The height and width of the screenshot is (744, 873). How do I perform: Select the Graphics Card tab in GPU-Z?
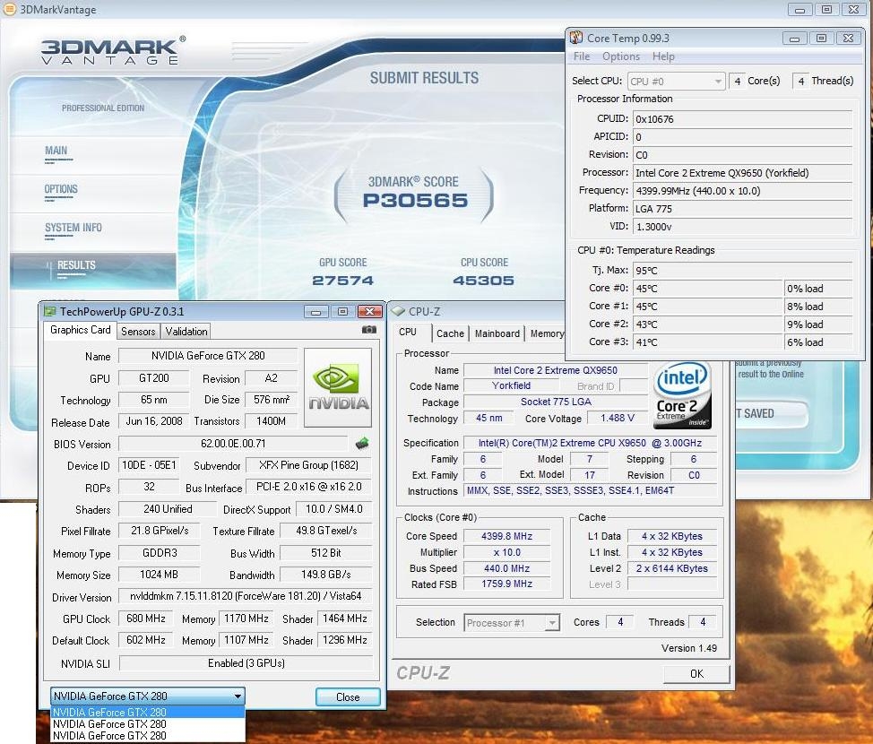coord(80,330)
